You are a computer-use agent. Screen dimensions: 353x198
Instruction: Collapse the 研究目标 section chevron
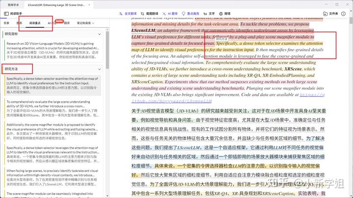pyautogui.click(x=100, y=34)
